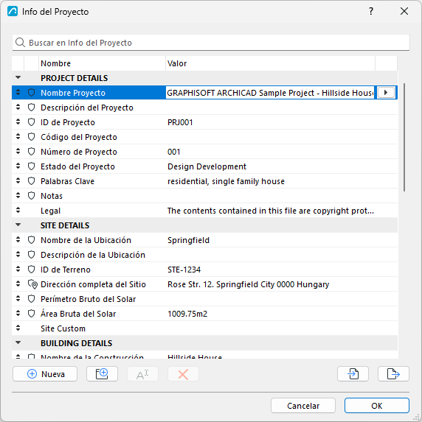Click the rename item icon button
Screen dimensions: 422x422
(x=142, y=373)
